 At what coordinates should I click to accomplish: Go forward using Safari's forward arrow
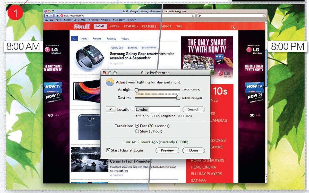pyautogui.click(x=51, y=16)
